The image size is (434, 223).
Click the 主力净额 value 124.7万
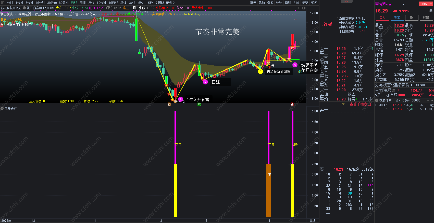417,90
